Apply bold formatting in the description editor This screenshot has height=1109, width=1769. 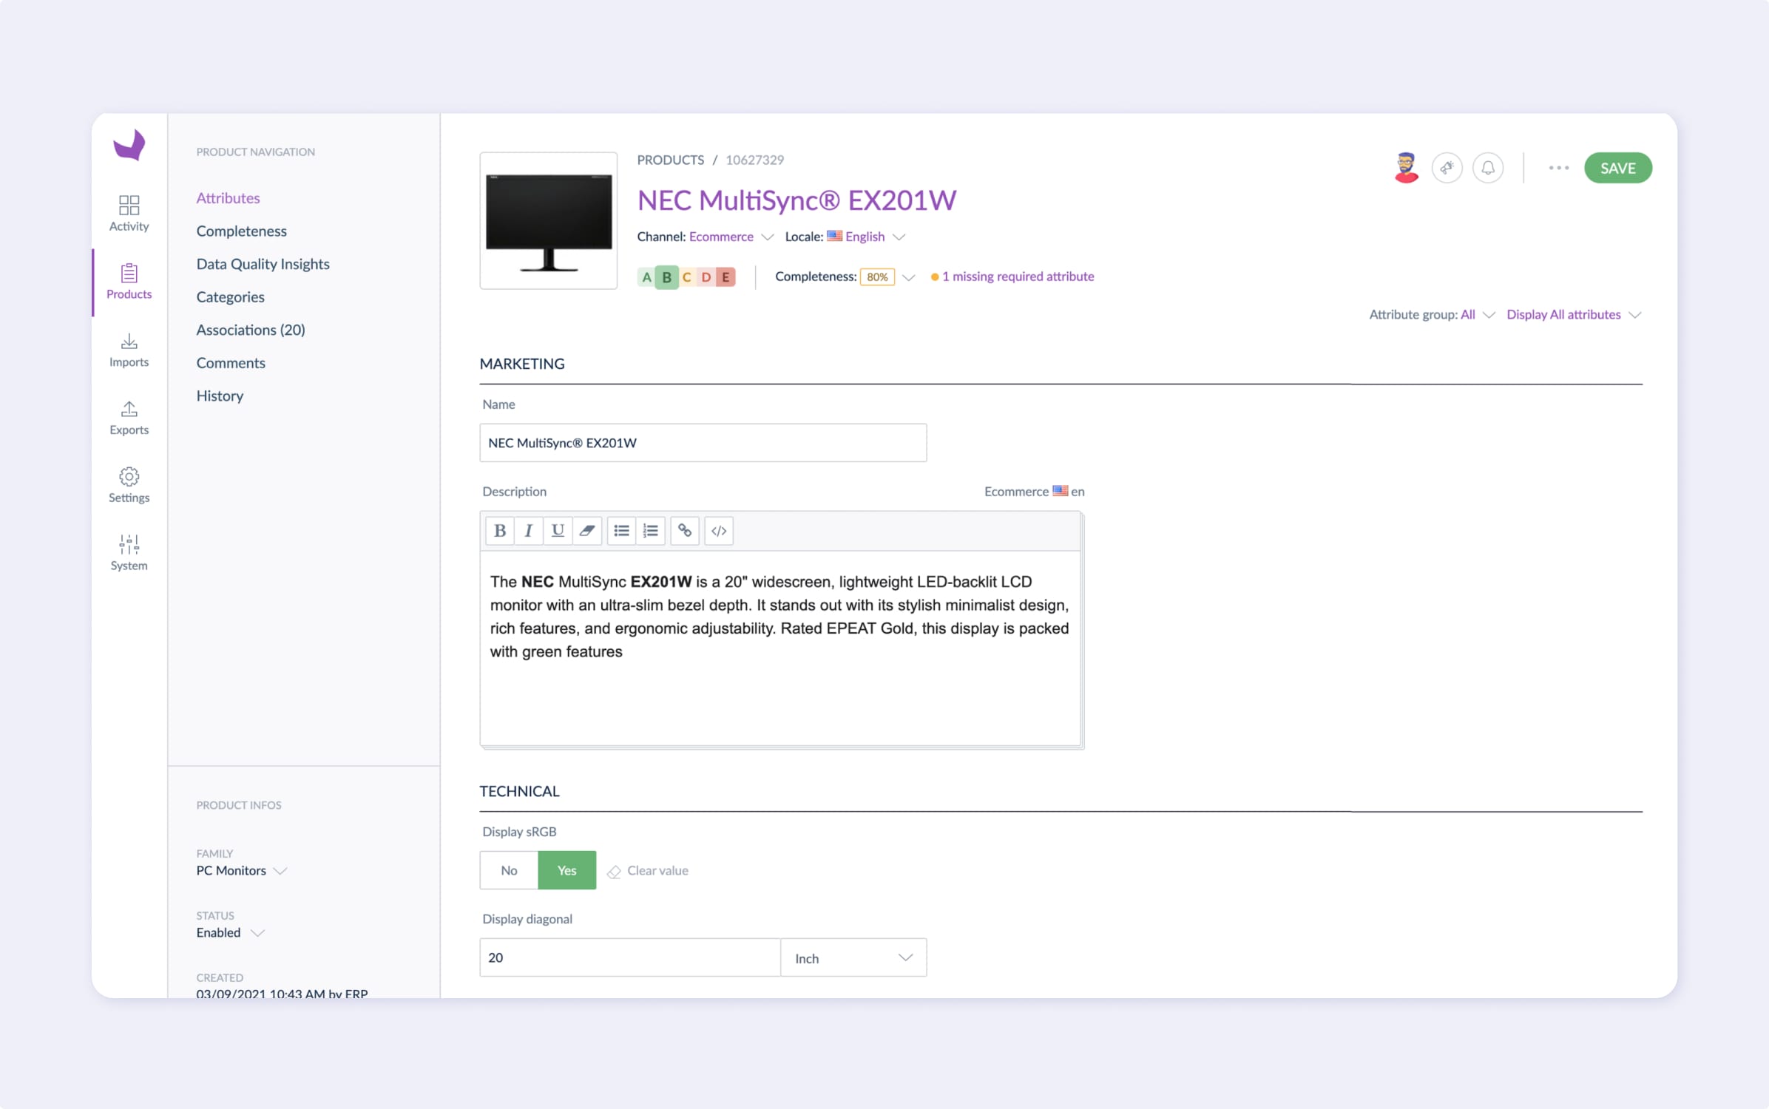[499, 530]
